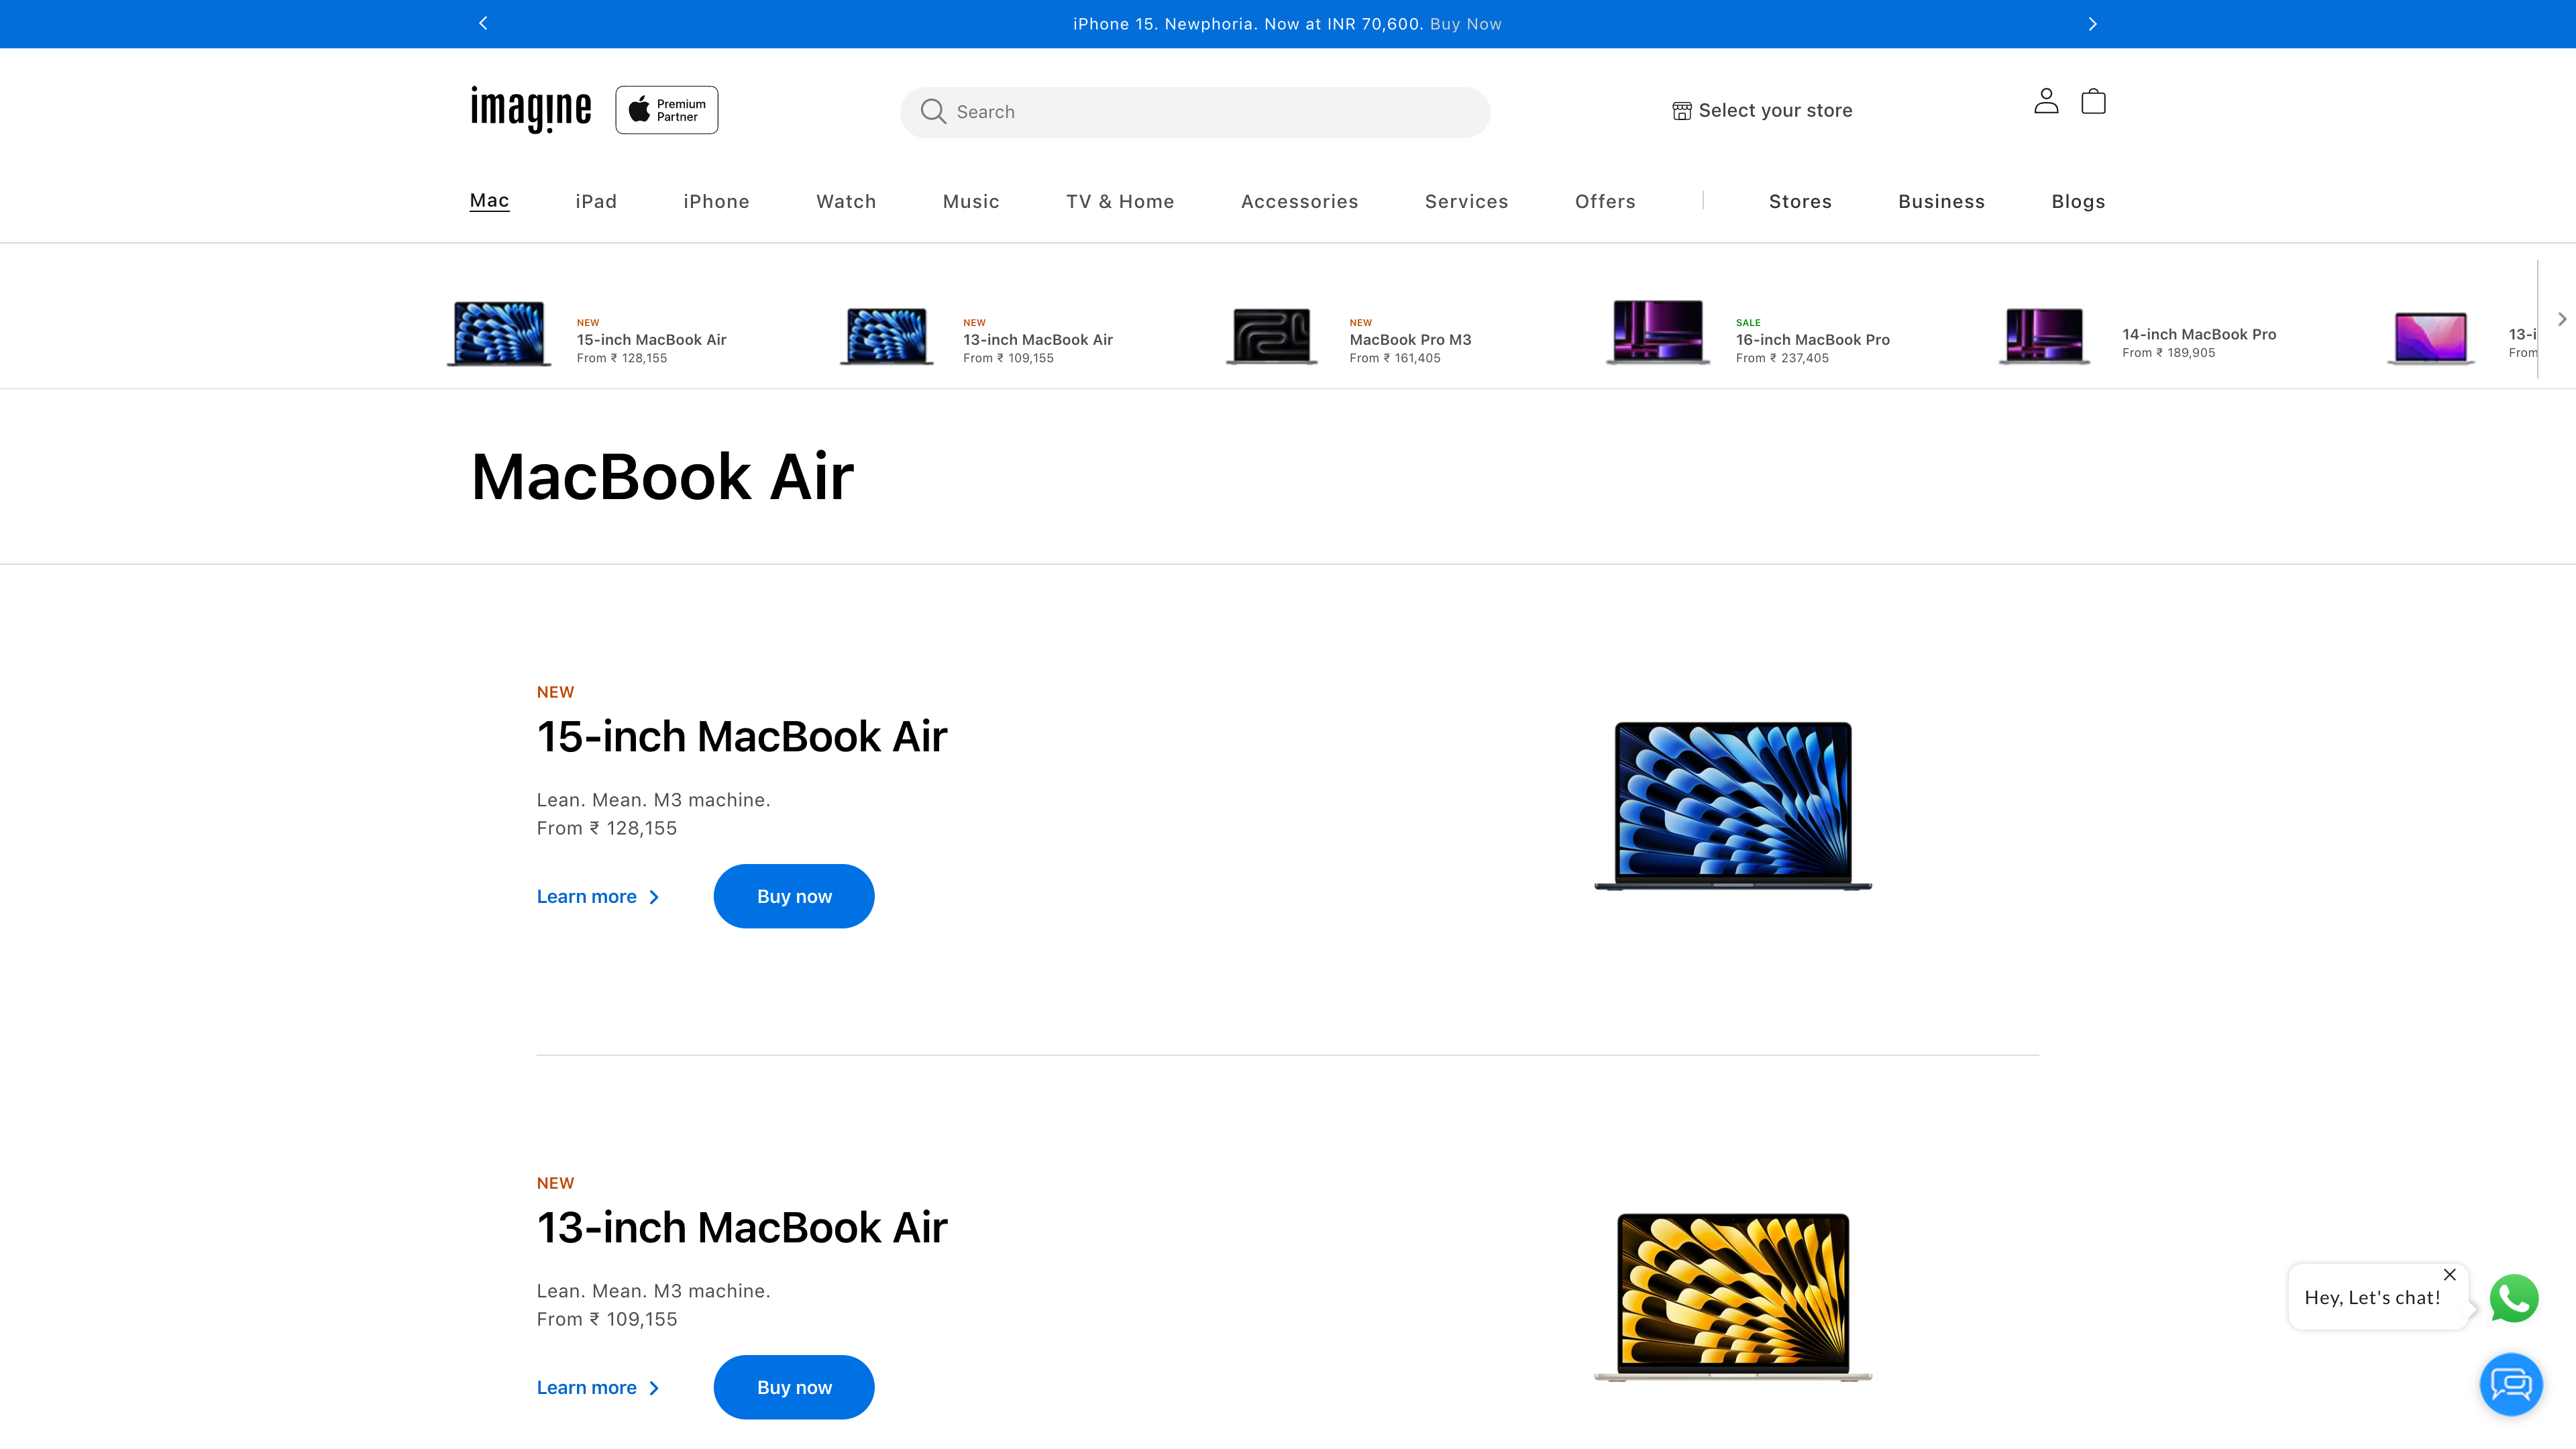Advance the promo banner with the right arrow

click(x=2092, y=23)
